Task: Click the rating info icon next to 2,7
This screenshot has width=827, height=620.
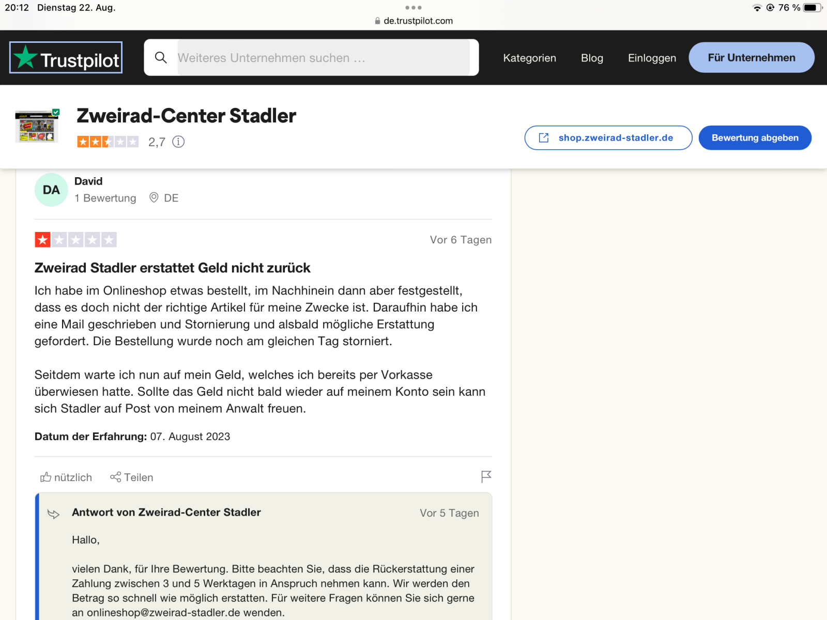Action: 178,142
